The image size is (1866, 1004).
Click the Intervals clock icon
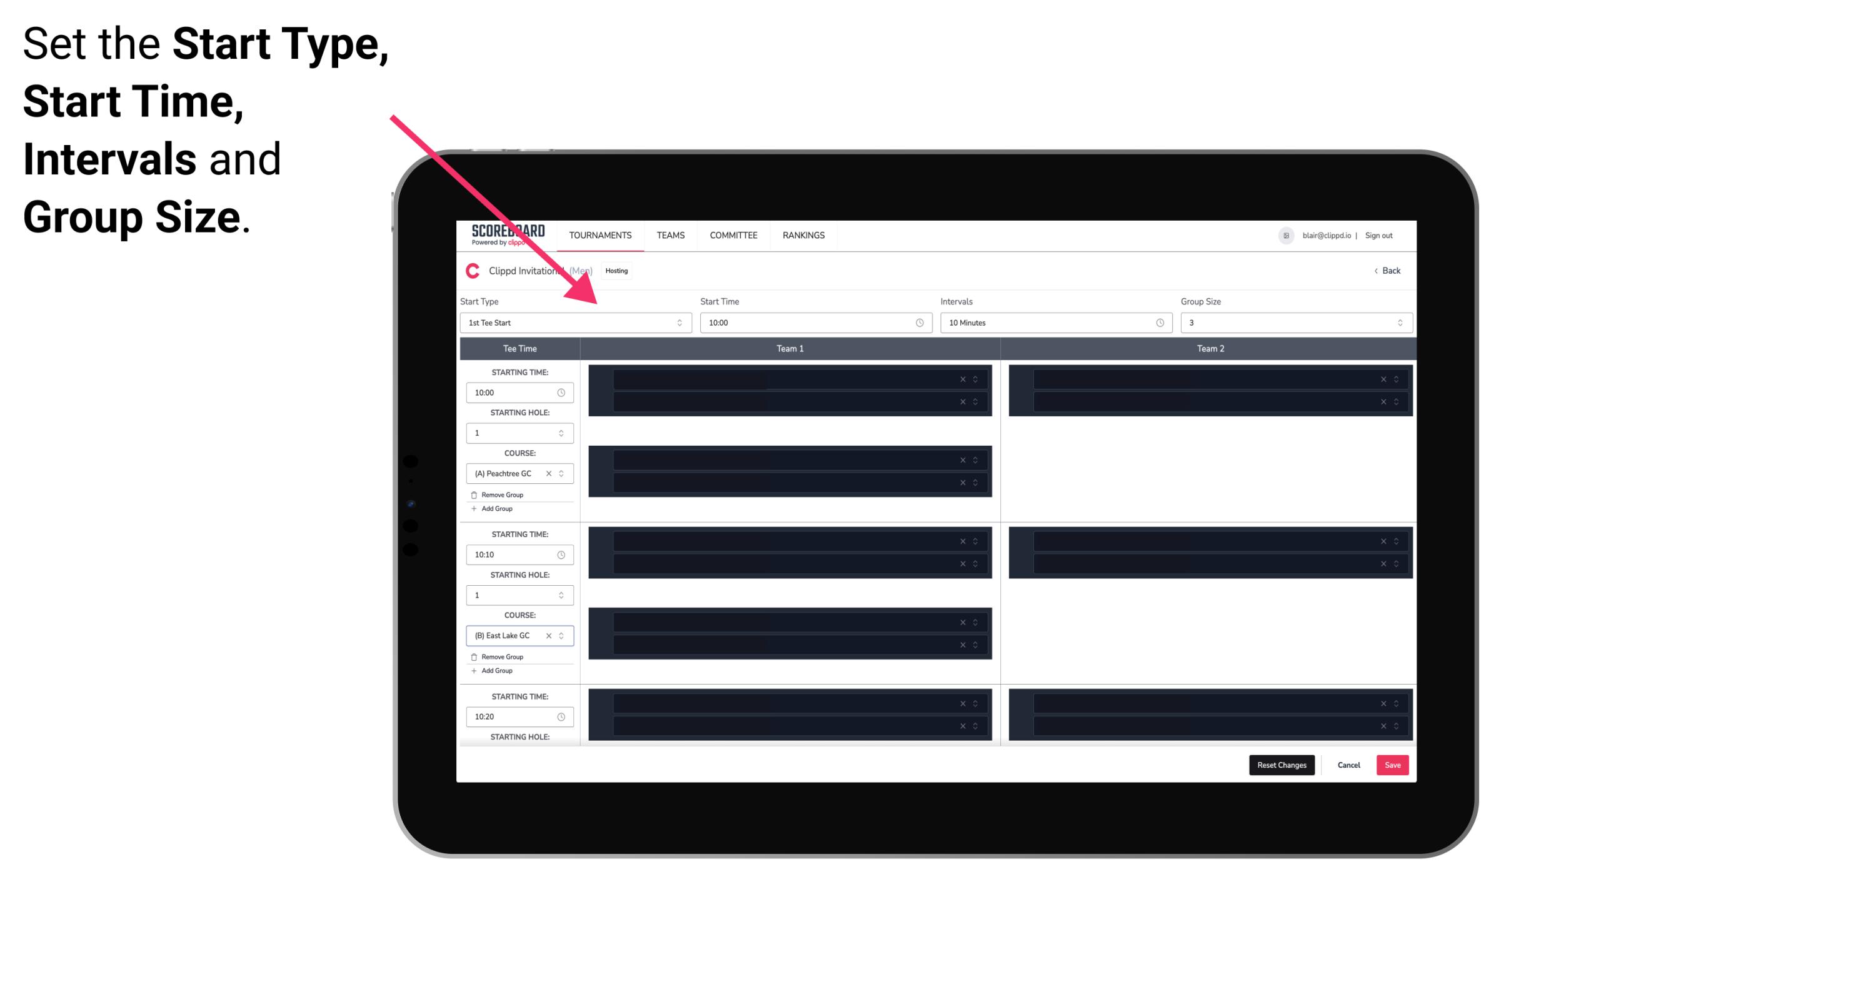point(1158,323)
